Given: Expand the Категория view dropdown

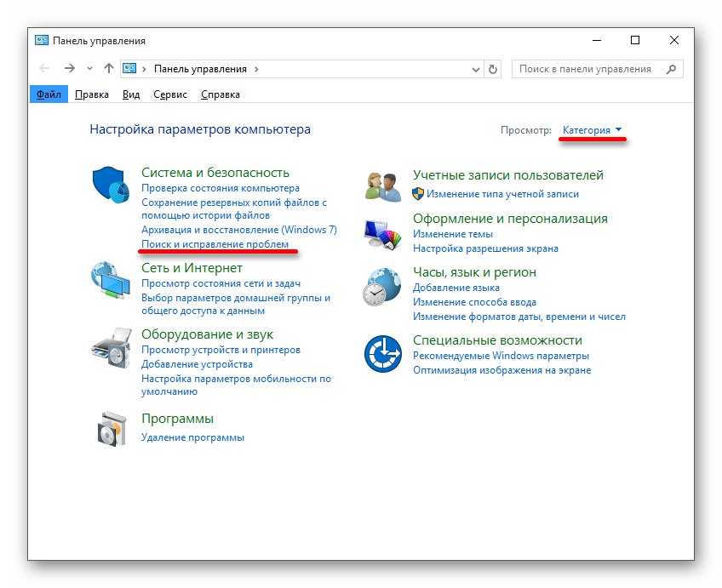Looking at the screenshot, I should coord(593,130).
